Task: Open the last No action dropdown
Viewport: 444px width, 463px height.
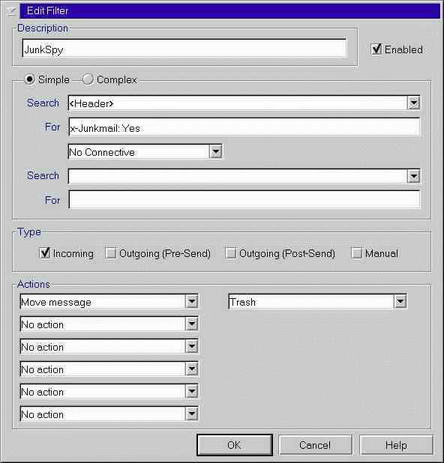Action: pyautogui.click(x=192, y=414)
